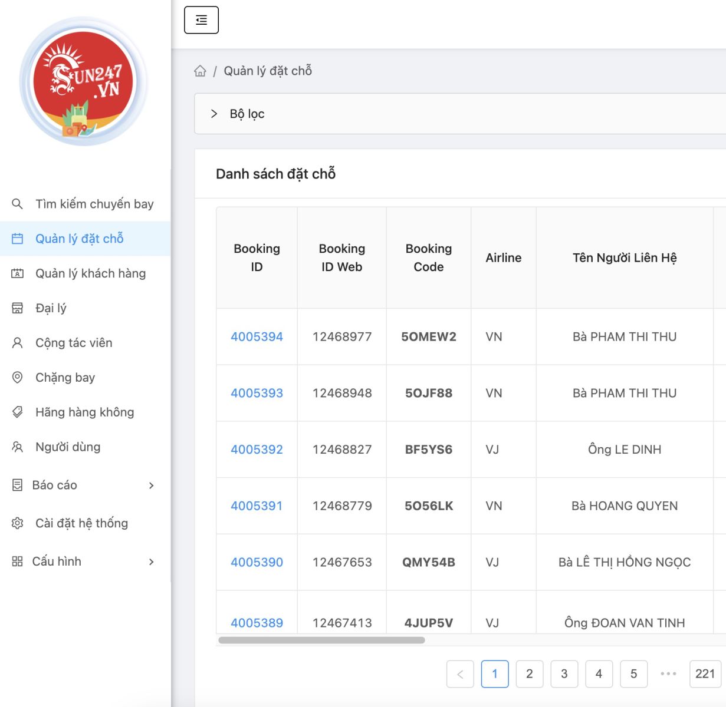Screen dimensions: 726x707
Task: Expand the Cấu hình submenu
Action: click(151, 561)
